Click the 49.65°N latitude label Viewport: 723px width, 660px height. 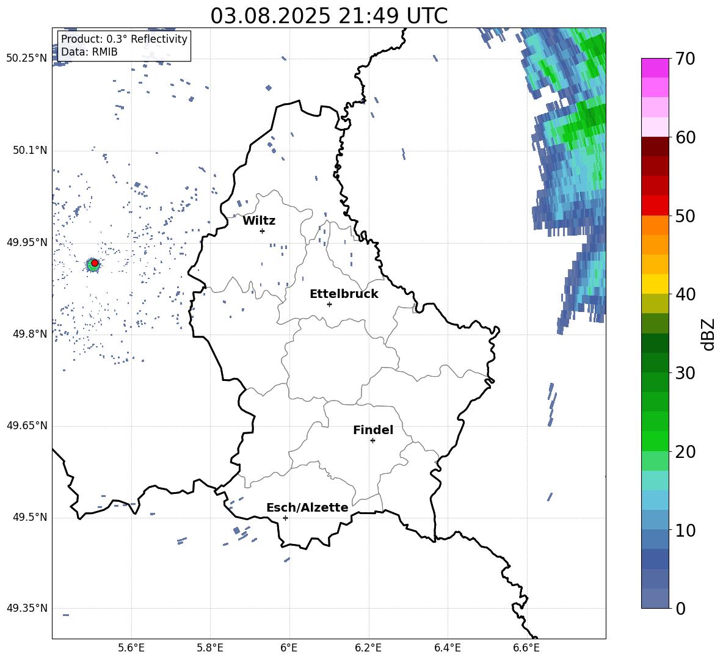tap(27, 426)
